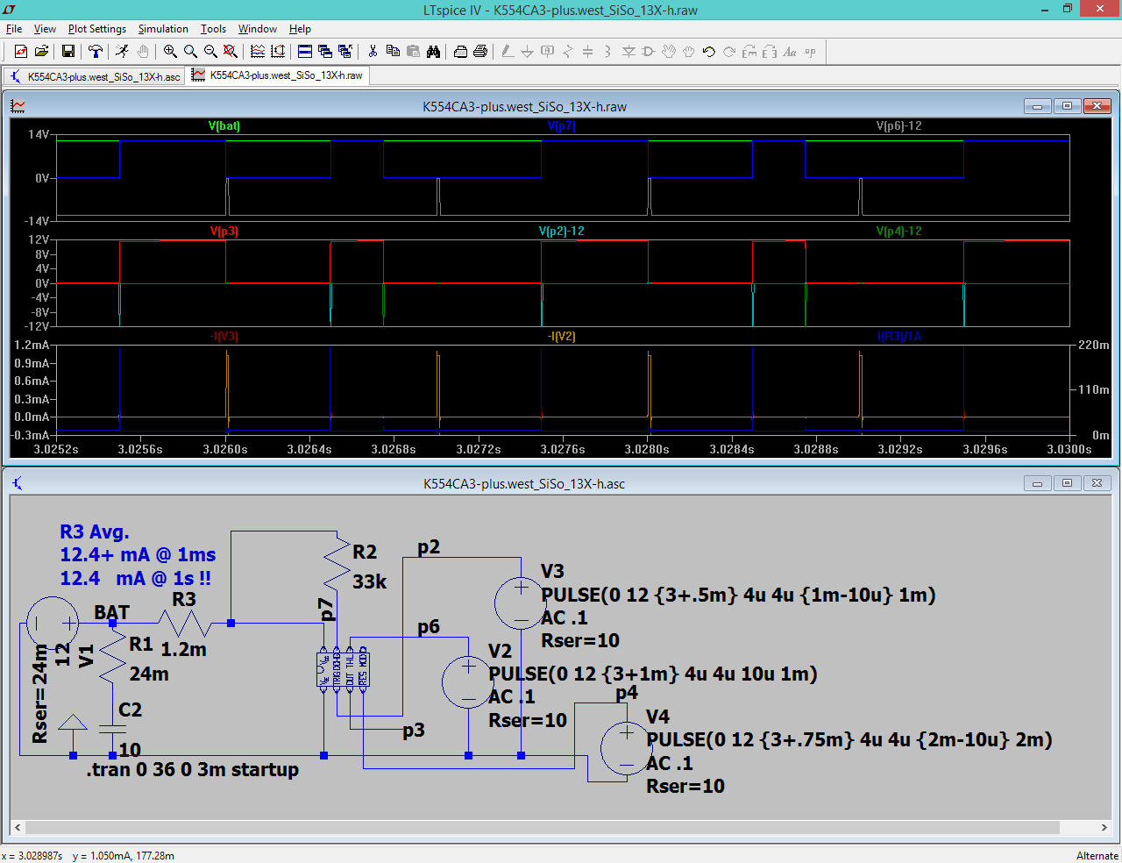Select the Draw Wire pencil tool
1122x863 pixels.
click(508, 52)
